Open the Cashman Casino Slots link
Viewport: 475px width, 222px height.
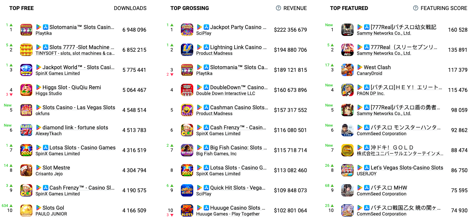click(238, 107)
